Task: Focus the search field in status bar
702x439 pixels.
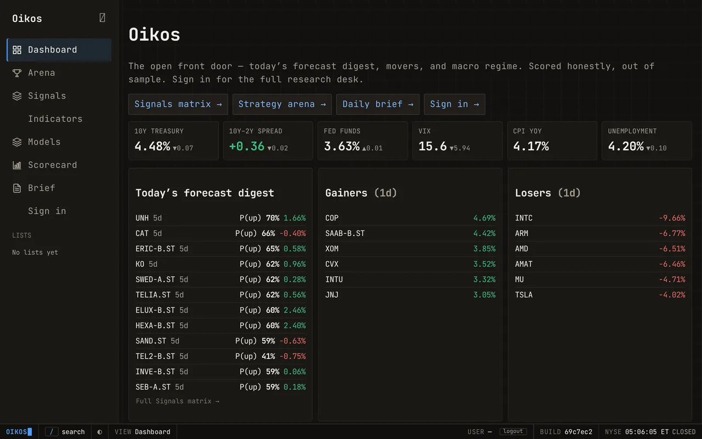Action: (65, 432)
